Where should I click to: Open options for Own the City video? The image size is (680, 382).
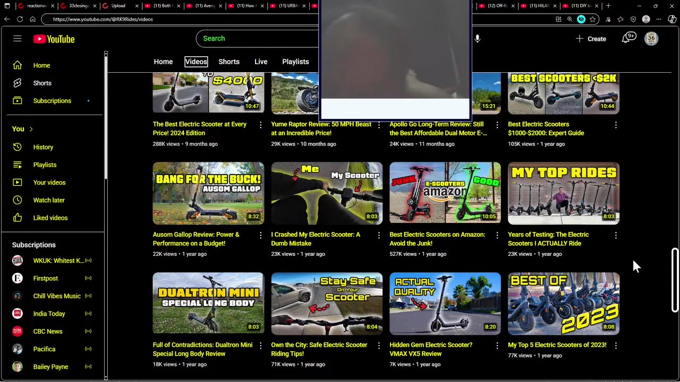[379, 345]
